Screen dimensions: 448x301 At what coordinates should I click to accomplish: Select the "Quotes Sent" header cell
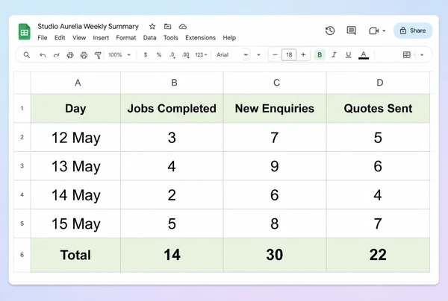coord(378,108)
